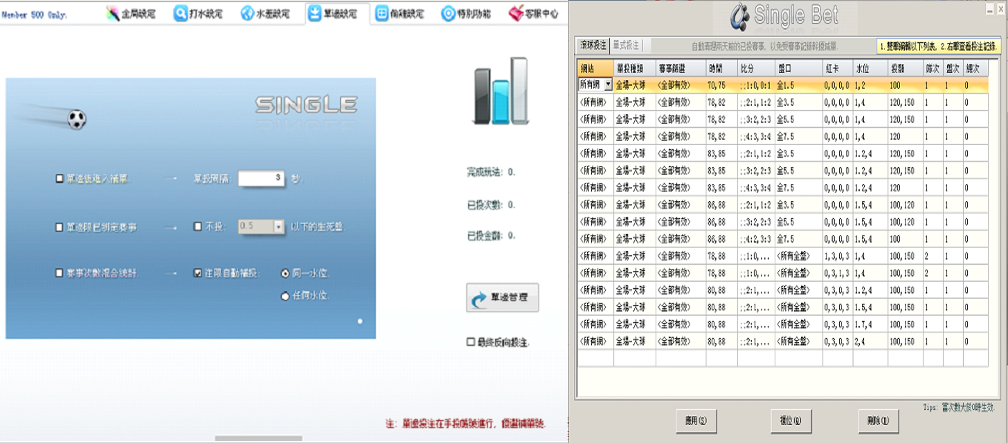
Task: Switch to the 滾球投注 tab in Single Bet
Action: (x=593, y=45)
